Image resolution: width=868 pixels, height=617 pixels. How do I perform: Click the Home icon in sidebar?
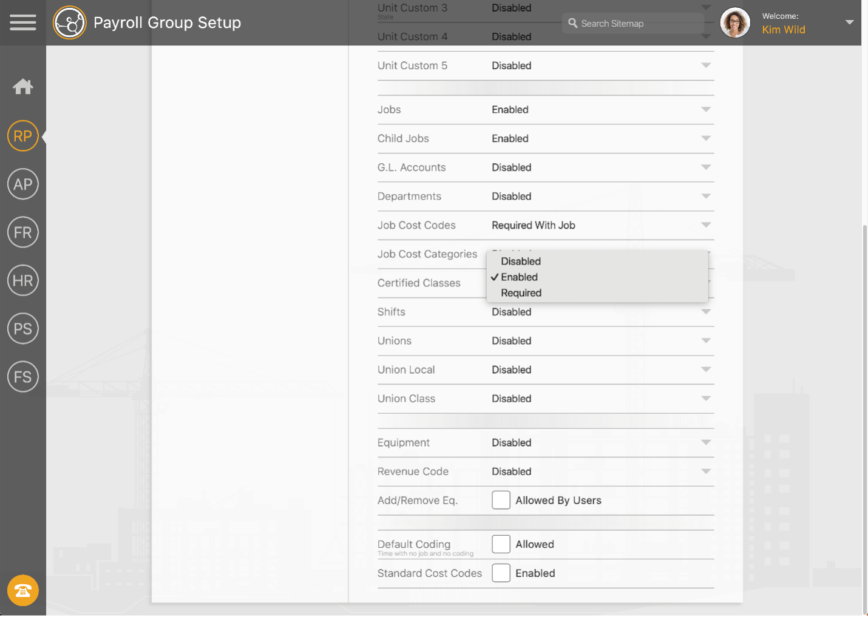point(23,87)
